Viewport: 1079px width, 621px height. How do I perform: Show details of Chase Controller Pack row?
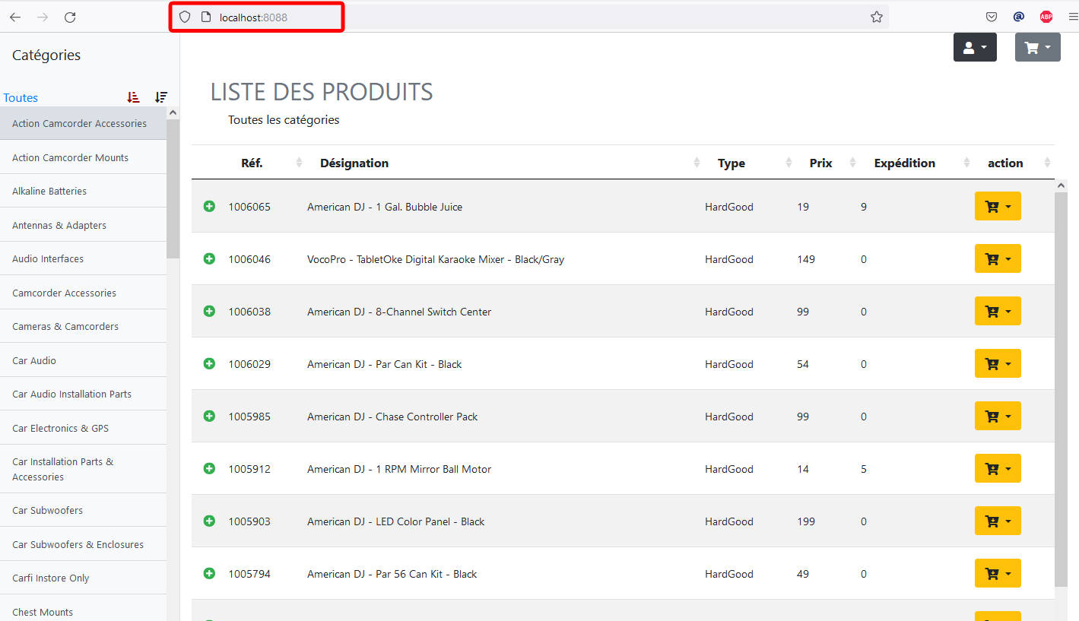coord(209,416)
